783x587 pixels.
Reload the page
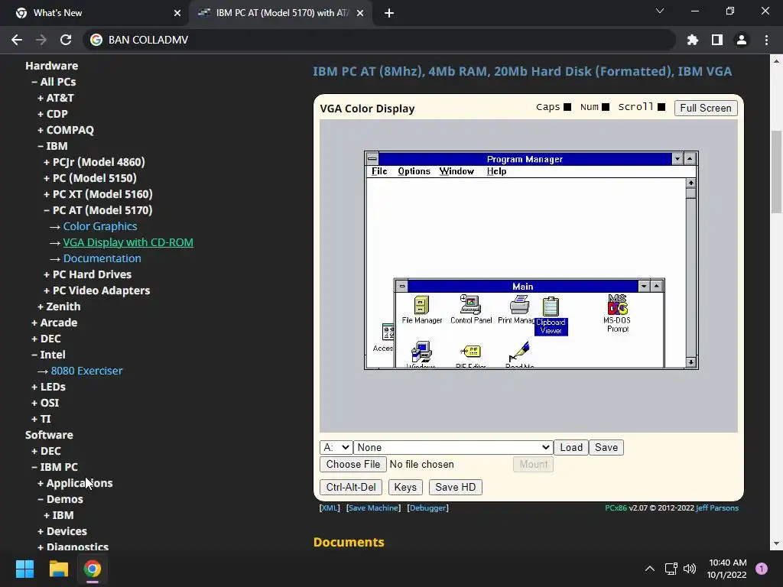66,40
